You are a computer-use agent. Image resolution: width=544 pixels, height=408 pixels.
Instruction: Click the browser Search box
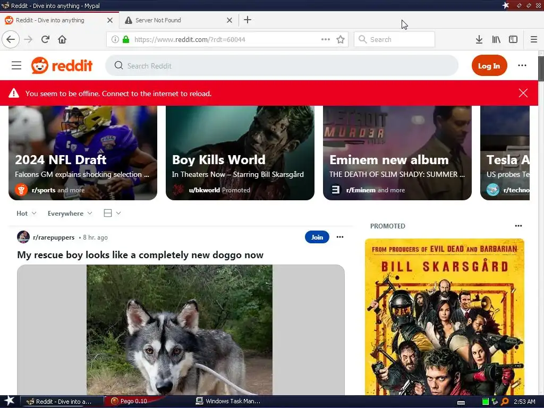(x=395, y=39)
